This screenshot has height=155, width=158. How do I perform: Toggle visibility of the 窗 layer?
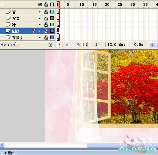pyautogui.click(x=40, y=12)
